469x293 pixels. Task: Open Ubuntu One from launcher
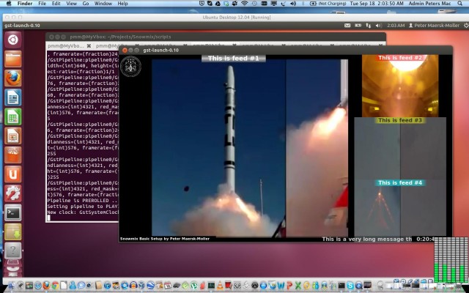point(12,174)
